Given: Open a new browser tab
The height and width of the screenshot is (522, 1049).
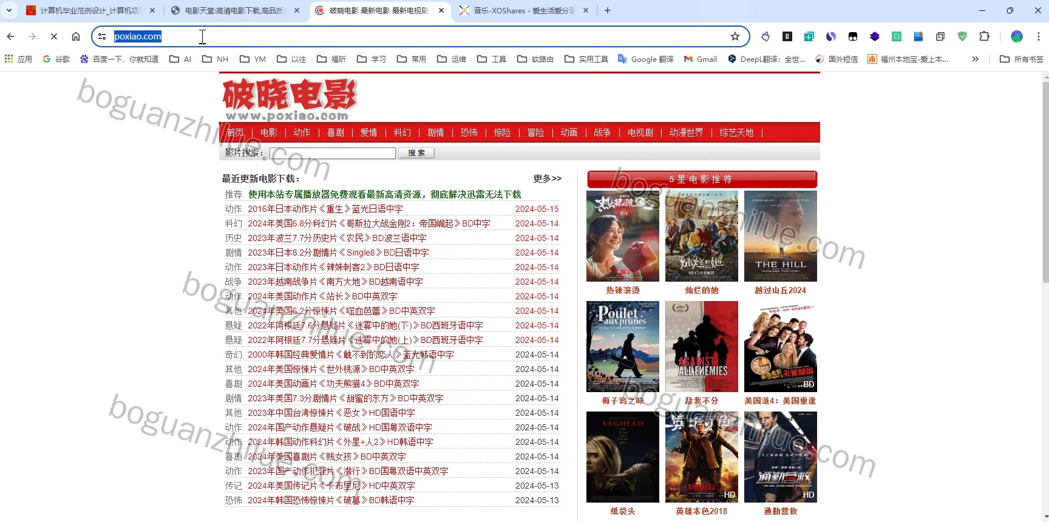Looking at the screenshot, I should click(608, 10).
